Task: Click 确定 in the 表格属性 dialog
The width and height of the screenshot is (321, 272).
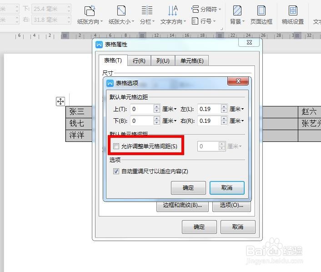Action: click(x=199, y=227)
